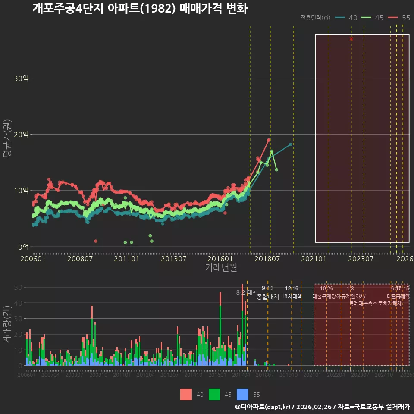Click the '20' volume axis label
Screen dimensions: 414x414
[18, 334]
